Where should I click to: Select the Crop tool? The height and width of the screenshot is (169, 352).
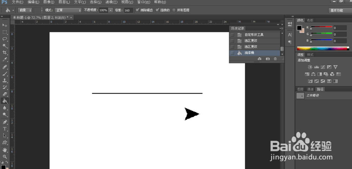click(x=5, y=53)
